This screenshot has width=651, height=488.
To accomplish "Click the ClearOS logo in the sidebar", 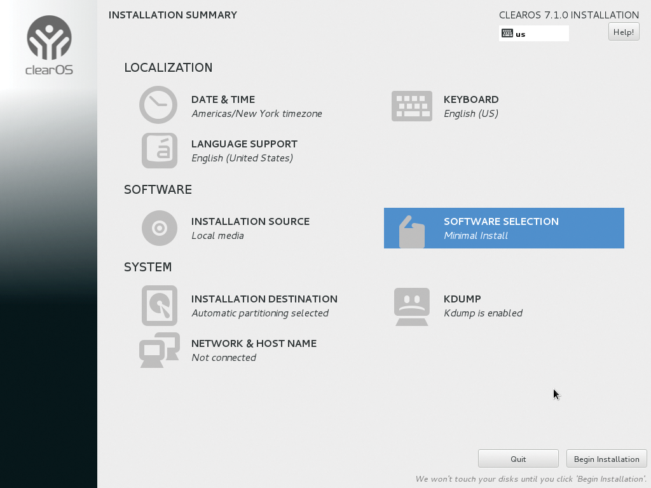I will pyautogui.click(x=50, y=46).
